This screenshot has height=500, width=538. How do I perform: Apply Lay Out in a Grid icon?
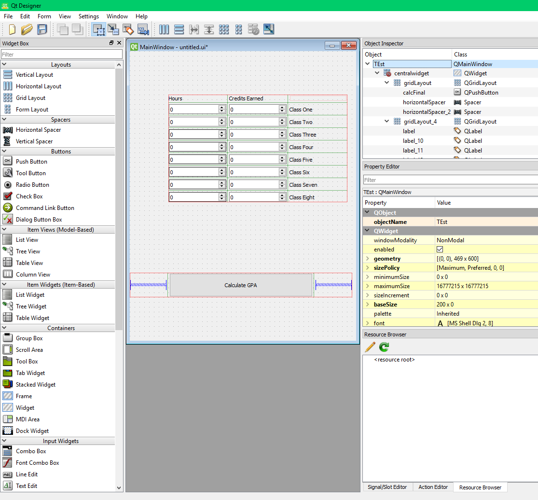(223, 29)
